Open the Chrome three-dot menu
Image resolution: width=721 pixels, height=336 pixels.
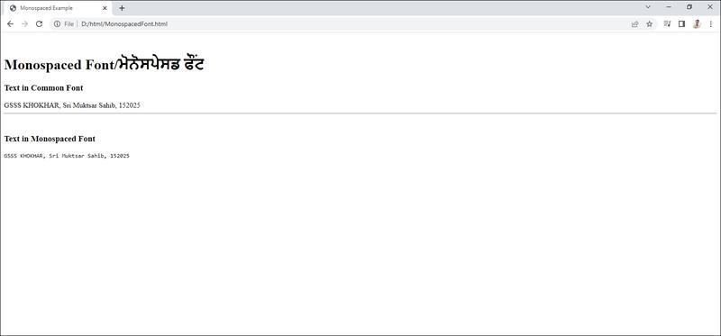(x=710, y=24)
